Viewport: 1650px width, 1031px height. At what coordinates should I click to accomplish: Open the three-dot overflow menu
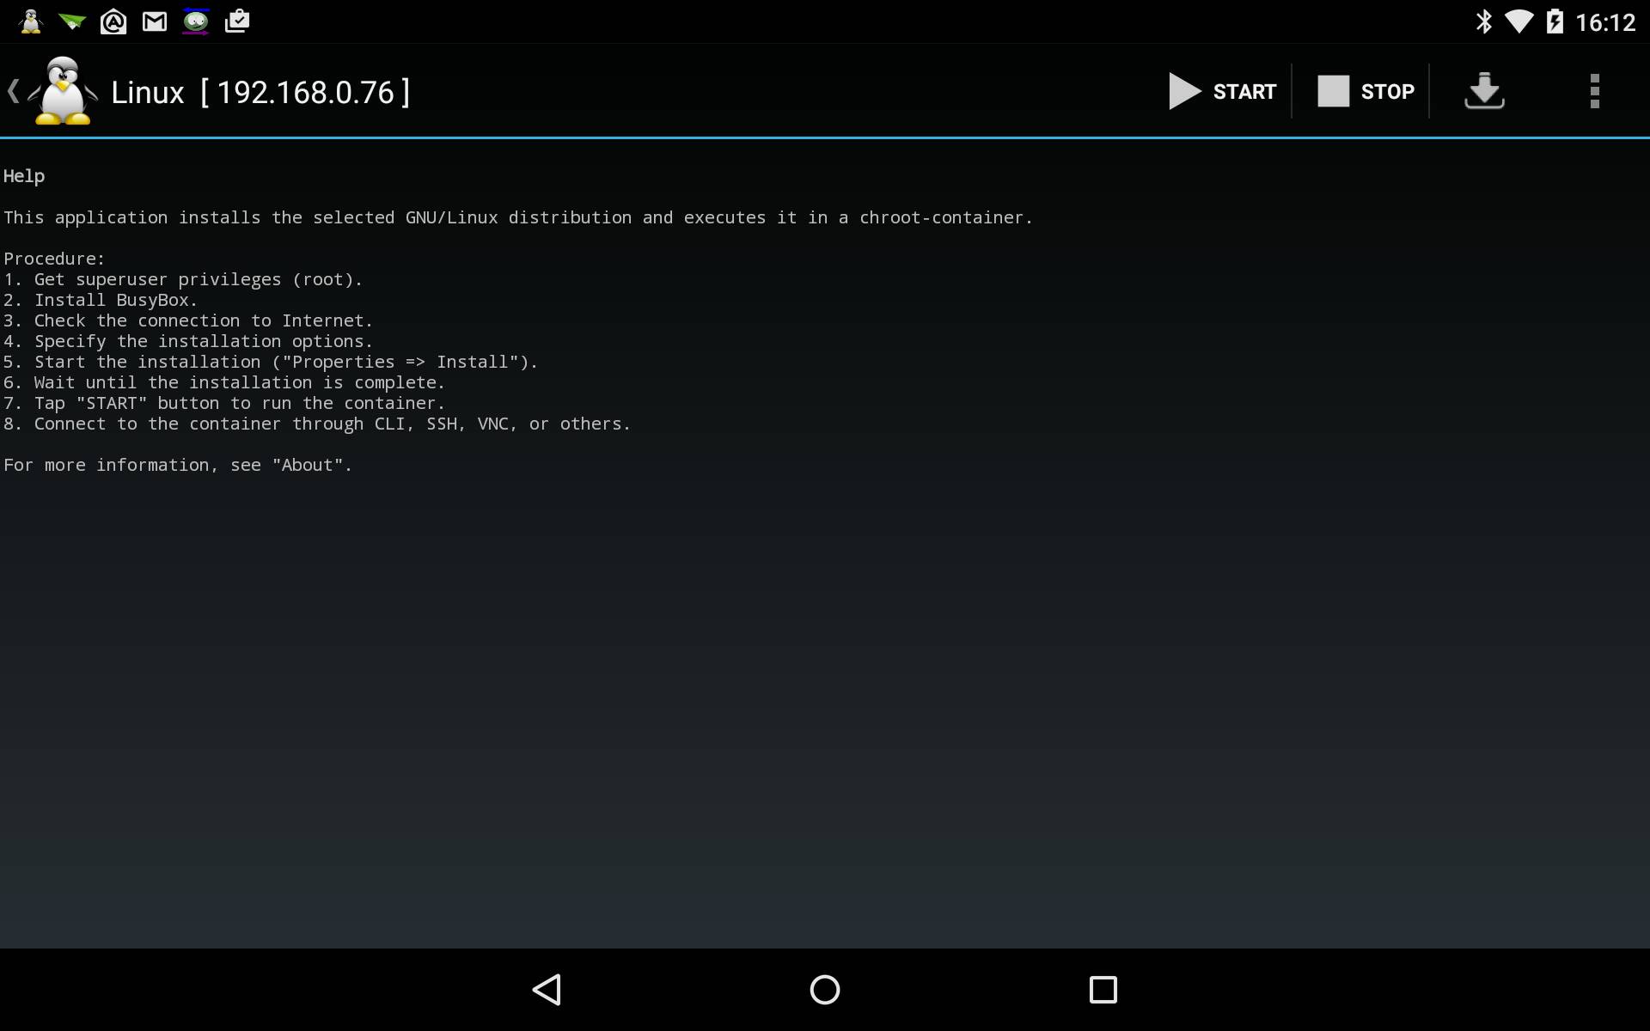click(1594, 91)
